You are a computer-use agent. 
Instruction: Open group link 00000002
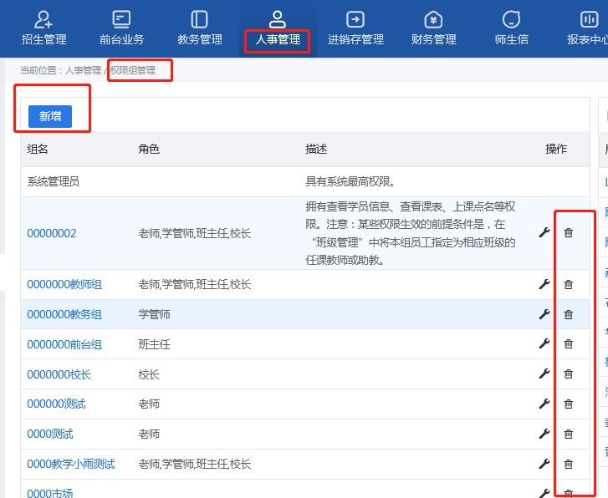point(52,233)
